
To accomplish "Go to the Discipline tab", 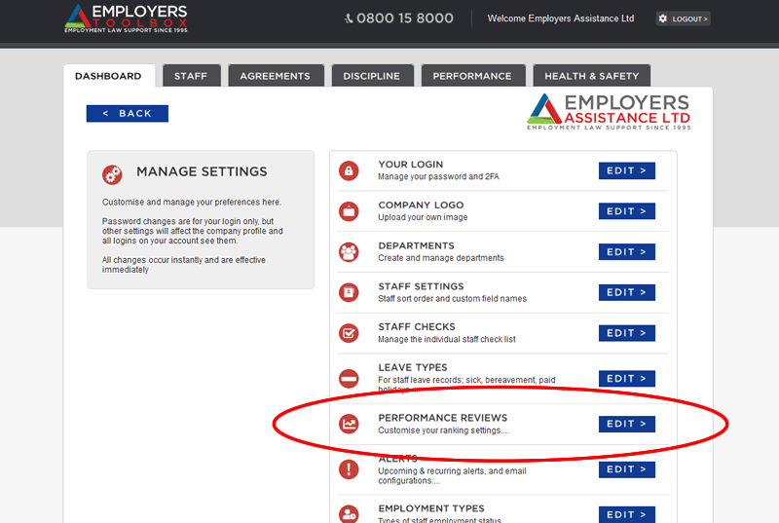I will coord(371,76).
